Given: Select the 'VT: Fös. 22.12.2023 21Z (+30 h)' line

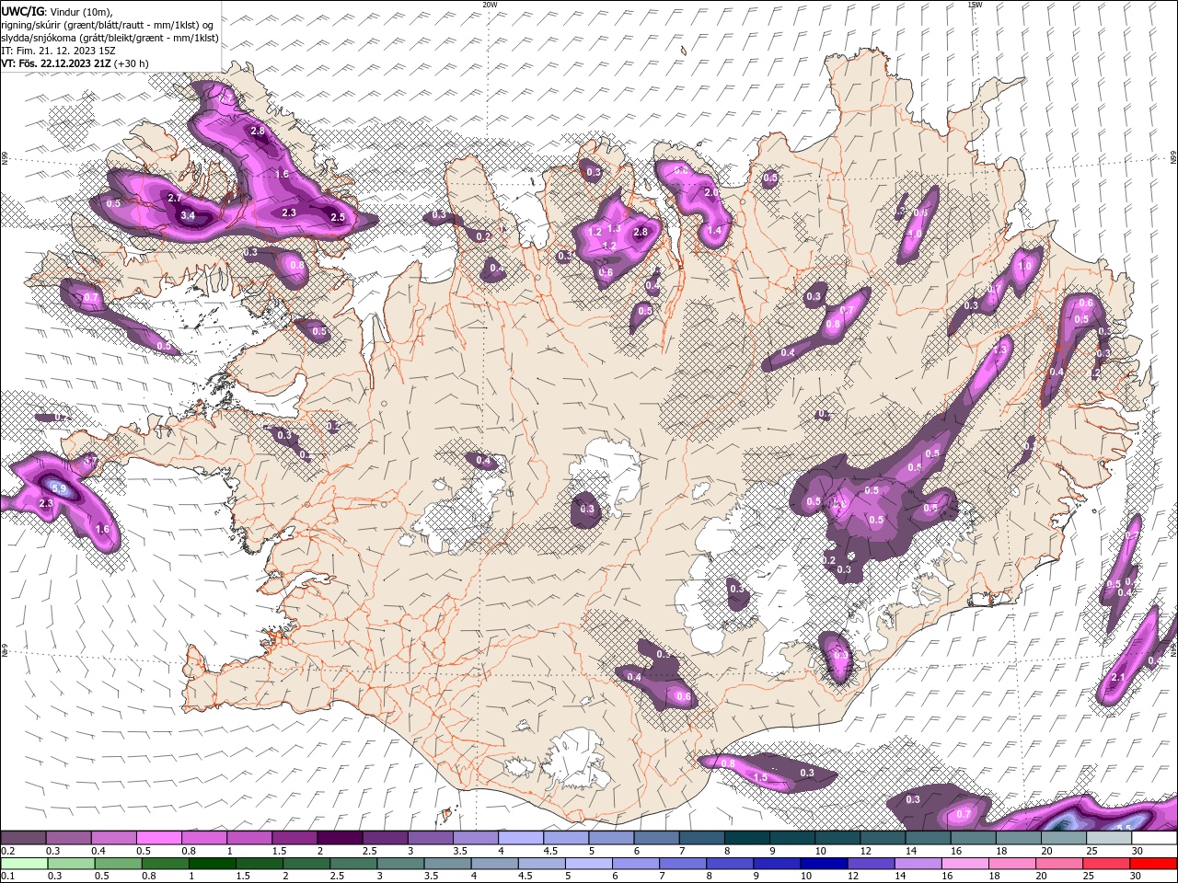Looking at the screenshot, I should coord(75,63).
